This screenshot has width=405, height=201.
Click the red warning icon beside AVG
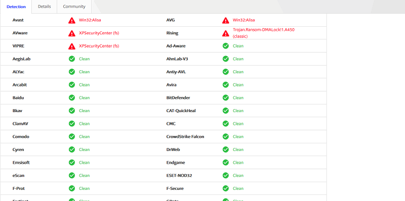pyautogui.click(x=226, y=20)
